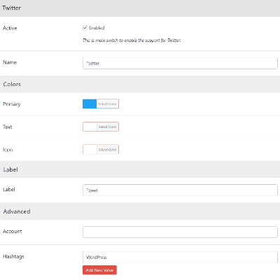Click the Advanced section header
Viewport: 280px width, 280px height.
point(140,211)
